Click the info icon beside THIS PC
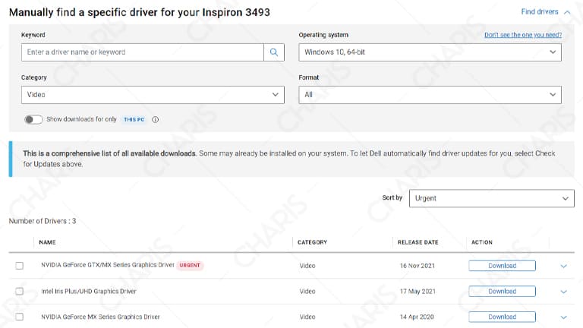Viewport: 583px width, 328px height. pyautogui.click(x=156, y=119)
